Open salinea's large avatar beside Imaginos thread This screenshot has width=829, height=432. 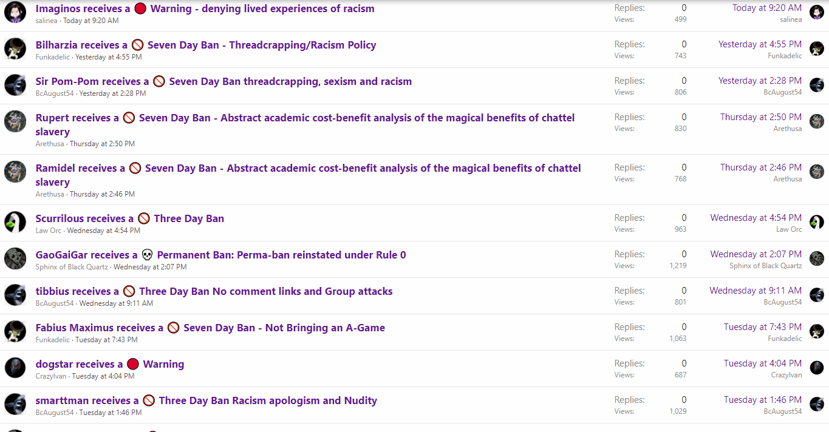tap(15, 12)
